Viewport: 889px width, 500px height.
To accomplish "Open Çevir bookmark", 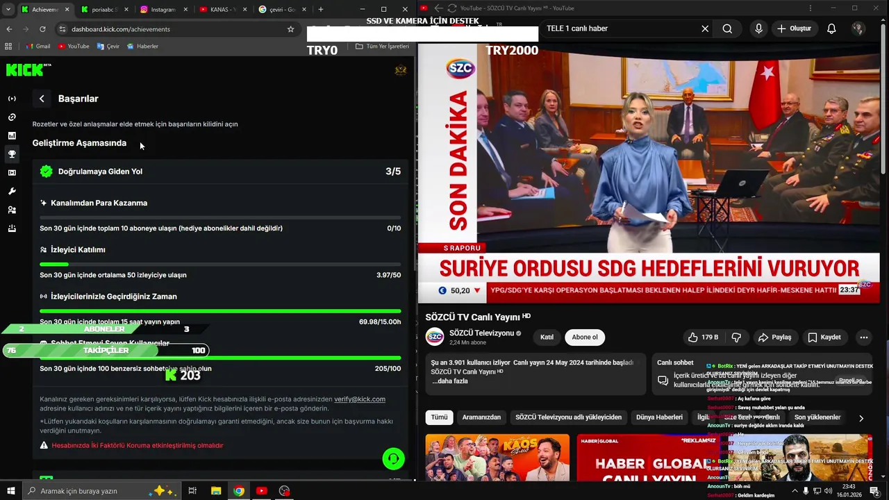I will click(x=108, y=46).
